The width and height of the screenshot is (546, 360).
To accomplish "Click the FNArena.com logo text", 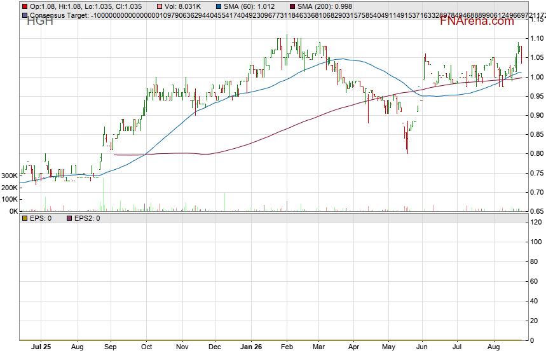I will pos(477,21).
